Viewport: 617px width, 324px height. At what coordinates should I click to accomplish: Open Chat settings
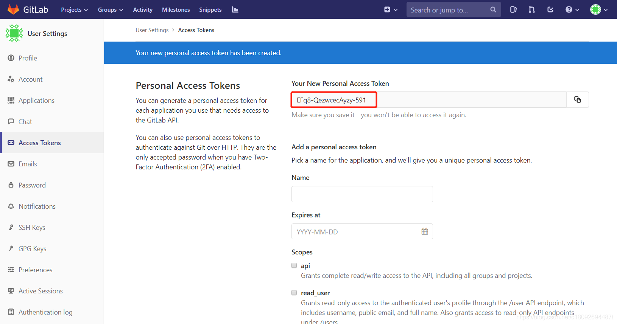pyautogui.click(x=52, y=121)
